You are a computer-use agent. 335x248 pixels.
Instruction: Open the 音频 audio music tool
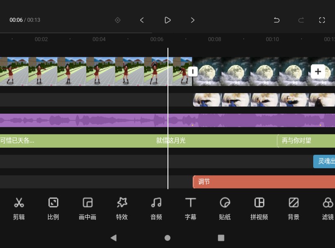(156, 209)
